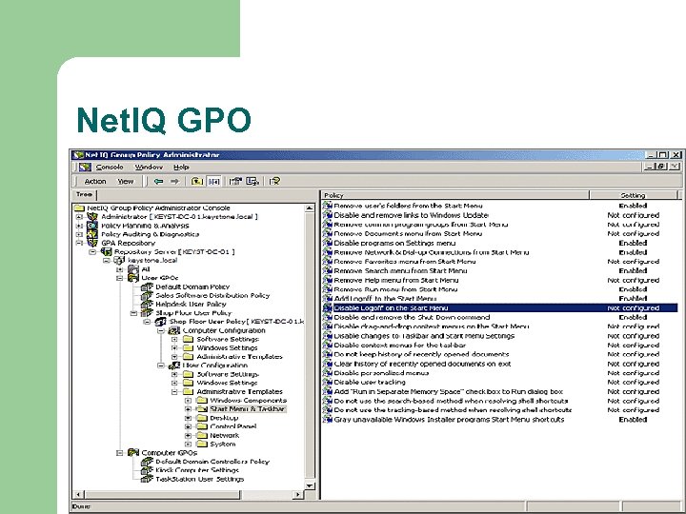Screen dimensions: 686x514
Task: Click the icon beside Gray unavailable Windows Installer policy
Action: click(328, 420)
